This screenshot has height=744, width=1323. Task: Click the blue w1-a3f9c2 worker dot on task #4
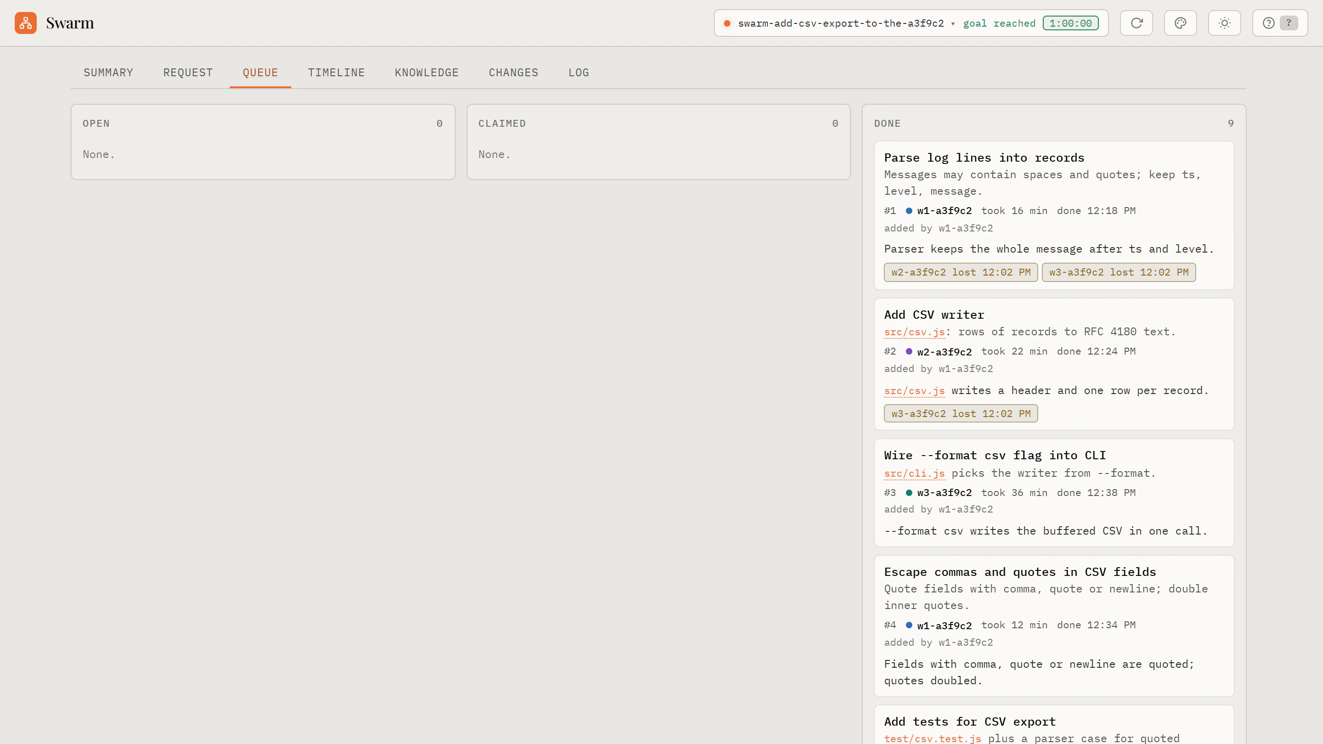909,625
